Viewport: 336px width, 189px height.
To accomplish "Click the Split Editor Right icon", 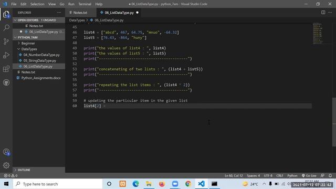I will [x=323, y=13].
